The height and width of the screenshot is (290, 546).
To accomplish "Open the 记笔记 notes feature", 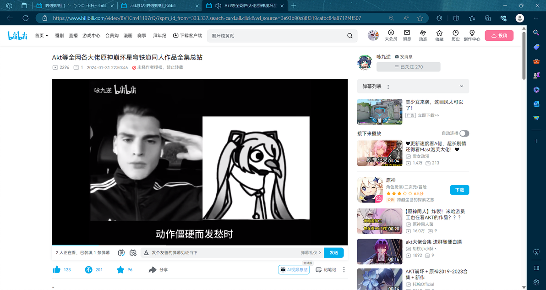I will tap(326, 269).
